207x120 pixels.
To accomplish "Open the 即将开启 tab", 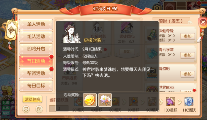I will coord(36,49).
